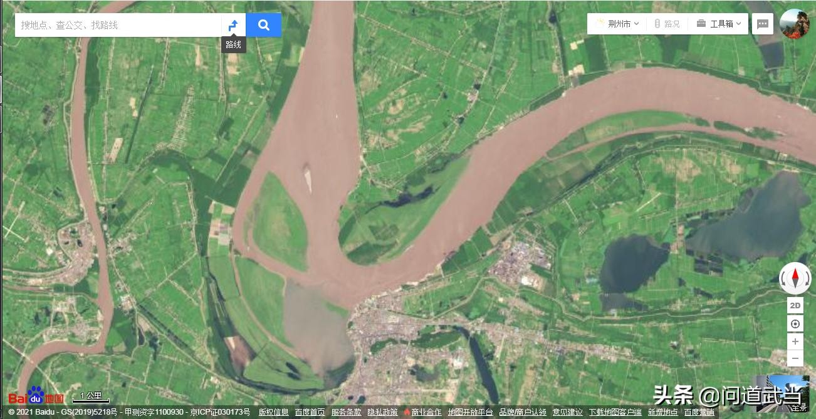Image resolution: width=816 pixels, height=419 pixels.
Task: Click the 下载地图客户端 download link
Action: click(x=615, y=412)
